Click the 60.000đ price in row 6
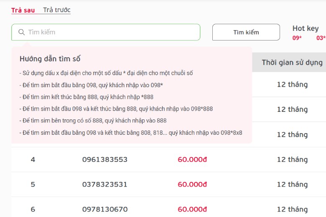326x217 pixels. [x=192, y=209]
